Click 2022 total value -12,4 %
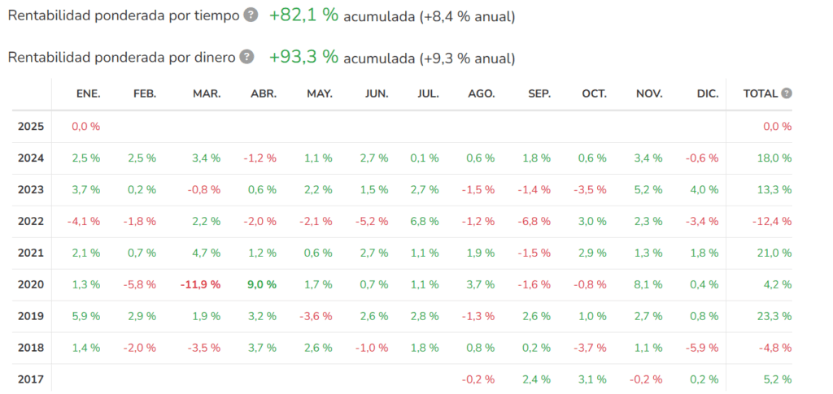The image size is (833, 394). 772,221
